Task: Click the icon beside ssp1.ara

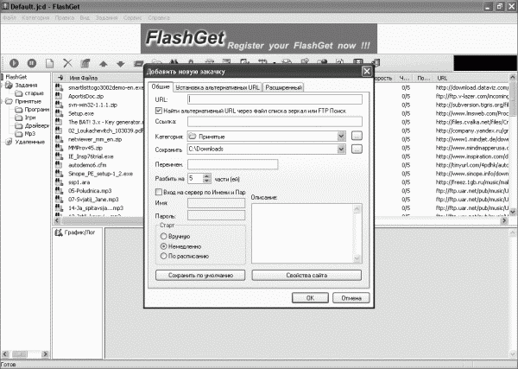Action: pos(59,182)
